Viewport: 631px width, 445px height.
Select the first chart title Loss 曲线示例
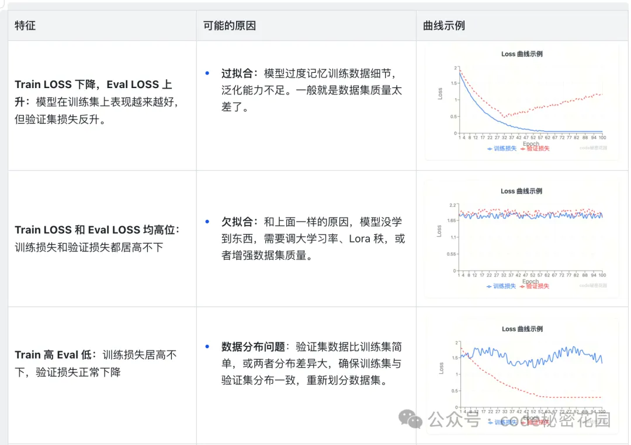521,53
